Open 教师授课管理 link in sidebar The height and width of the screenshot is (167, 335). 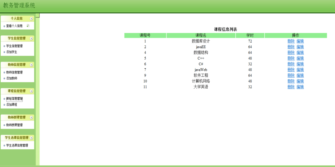point(14,125)
